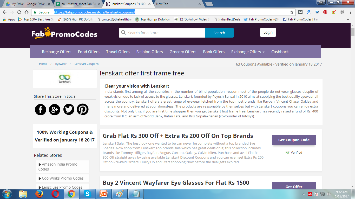Click the blue diamond extension icon

317,12
